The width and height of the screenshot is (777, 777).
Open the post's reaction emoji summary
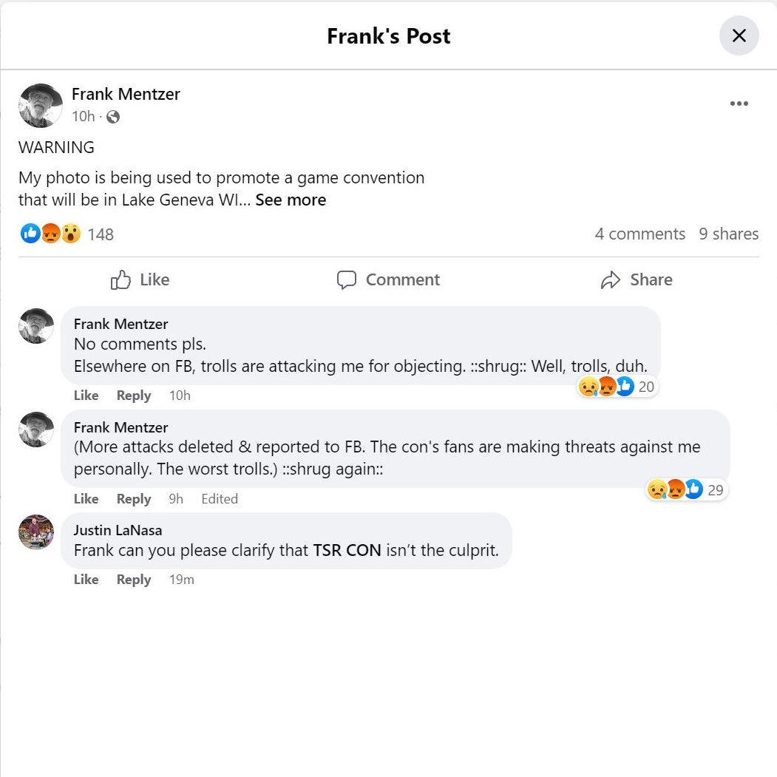point(50,234)
